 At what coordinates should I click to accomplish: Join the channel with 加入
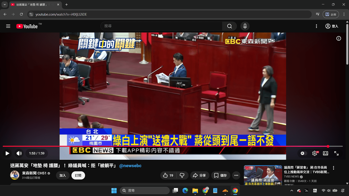tap(63, 175)
